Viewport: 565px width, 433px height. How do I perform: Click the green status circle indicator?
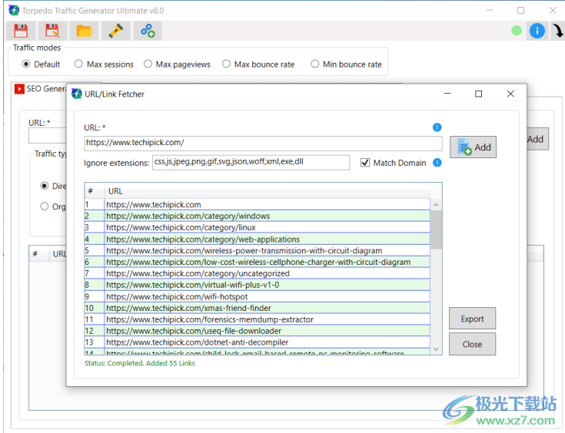[517, 31]
